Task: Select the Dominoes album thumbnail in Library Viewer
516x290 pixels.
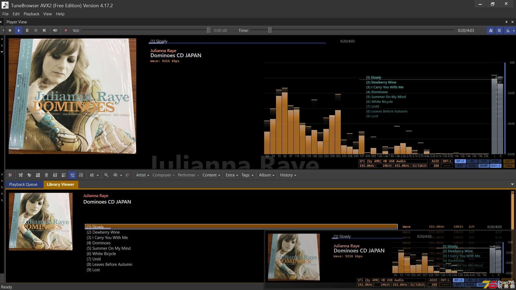Action: coord(41,222)
